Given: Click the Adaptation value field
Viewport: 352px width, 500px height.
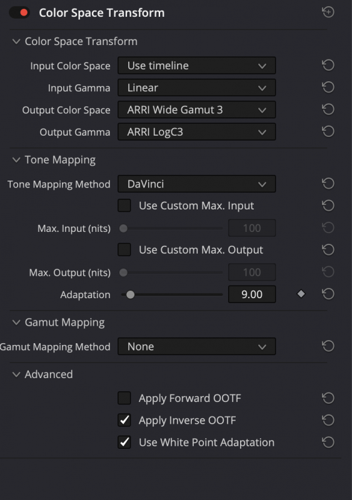Looking at the screenshot, I should point(252,294).
